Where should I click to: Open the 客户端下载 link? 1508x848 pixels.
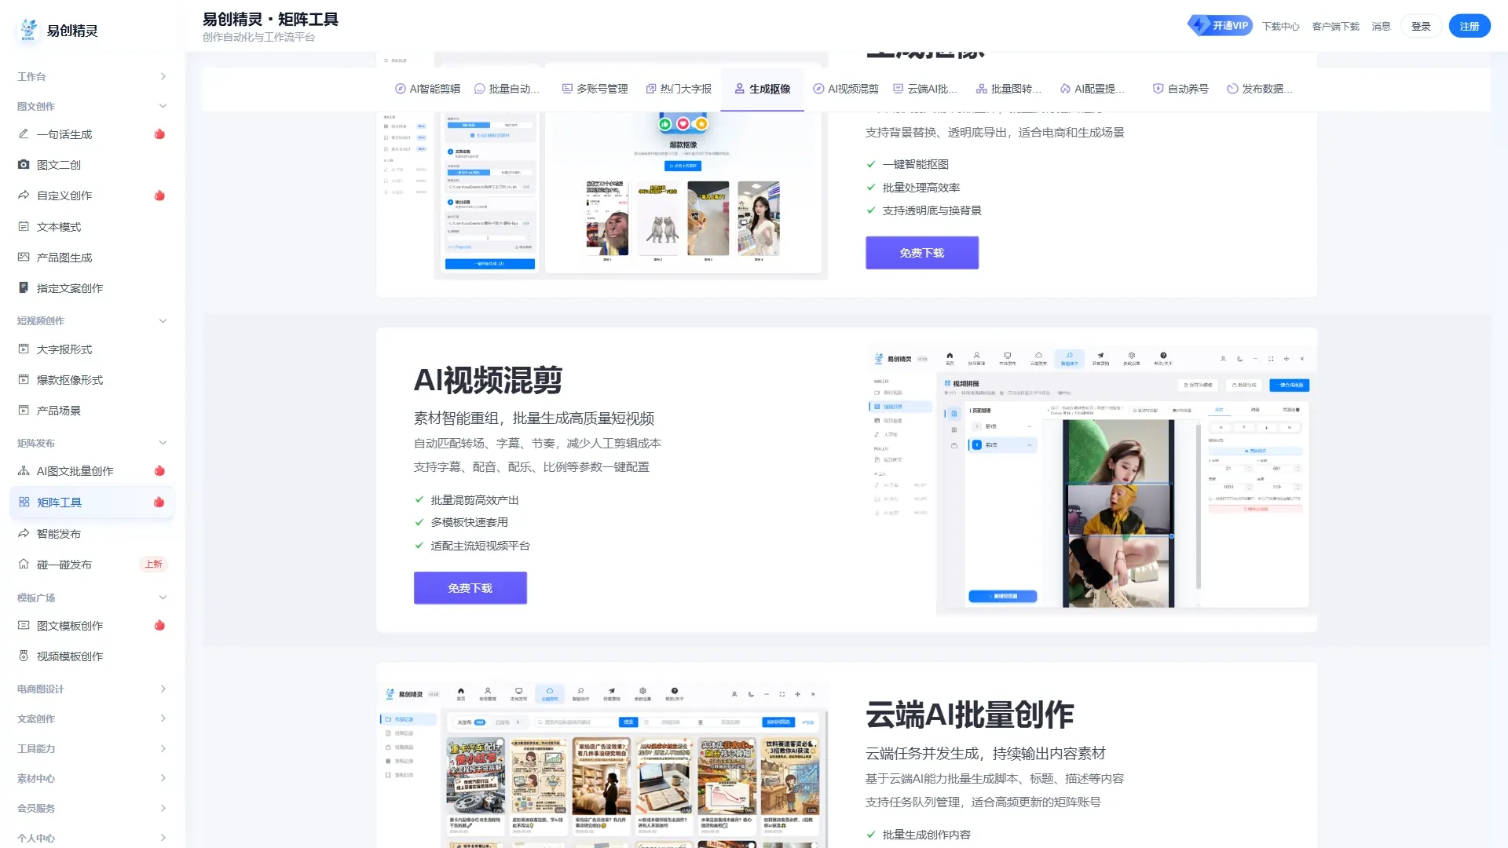point(1335,26)
